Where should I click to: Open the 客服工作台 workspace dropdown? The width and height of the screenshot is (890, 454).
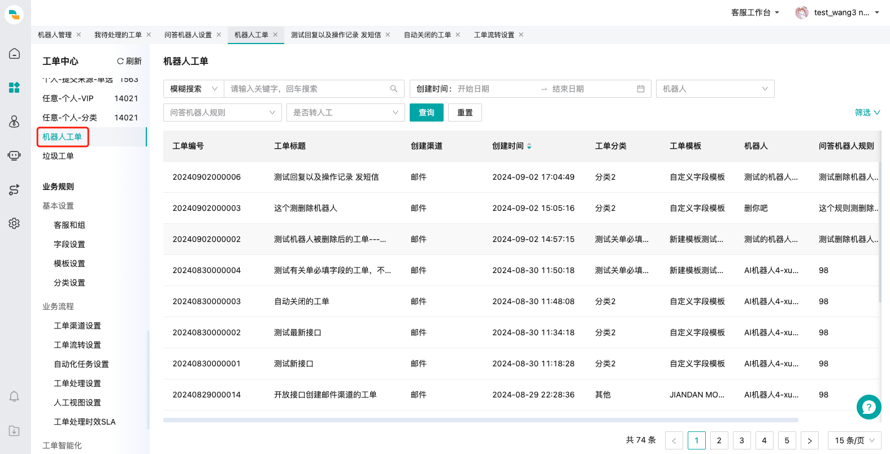point(755,12)
